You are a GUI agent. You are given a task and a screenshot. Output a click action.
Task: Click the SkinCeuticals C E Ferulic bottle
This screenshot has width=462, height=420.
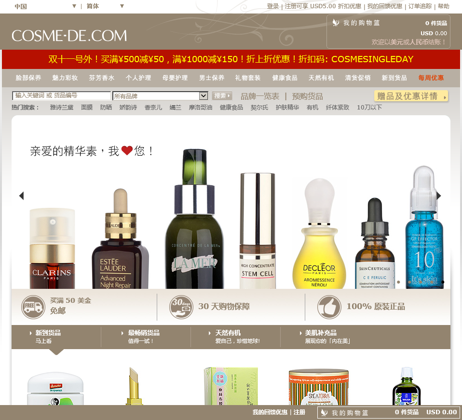pyautogui.click(x=375, y=244)
